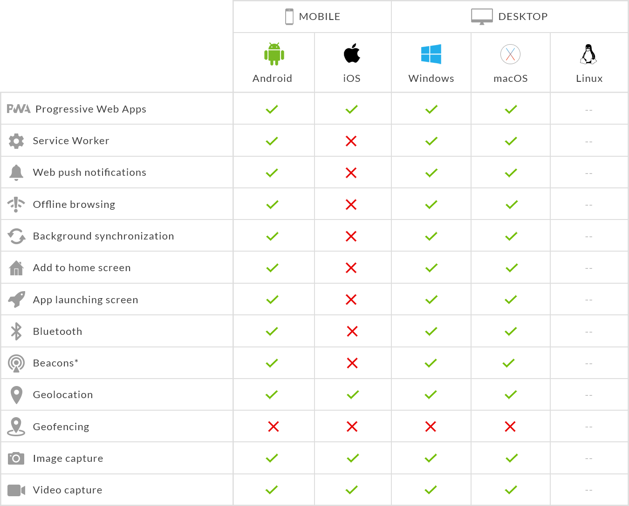The image size is (629, 506).
Task: Click the App launching screen rocket icon
Action: coord(16,300)
